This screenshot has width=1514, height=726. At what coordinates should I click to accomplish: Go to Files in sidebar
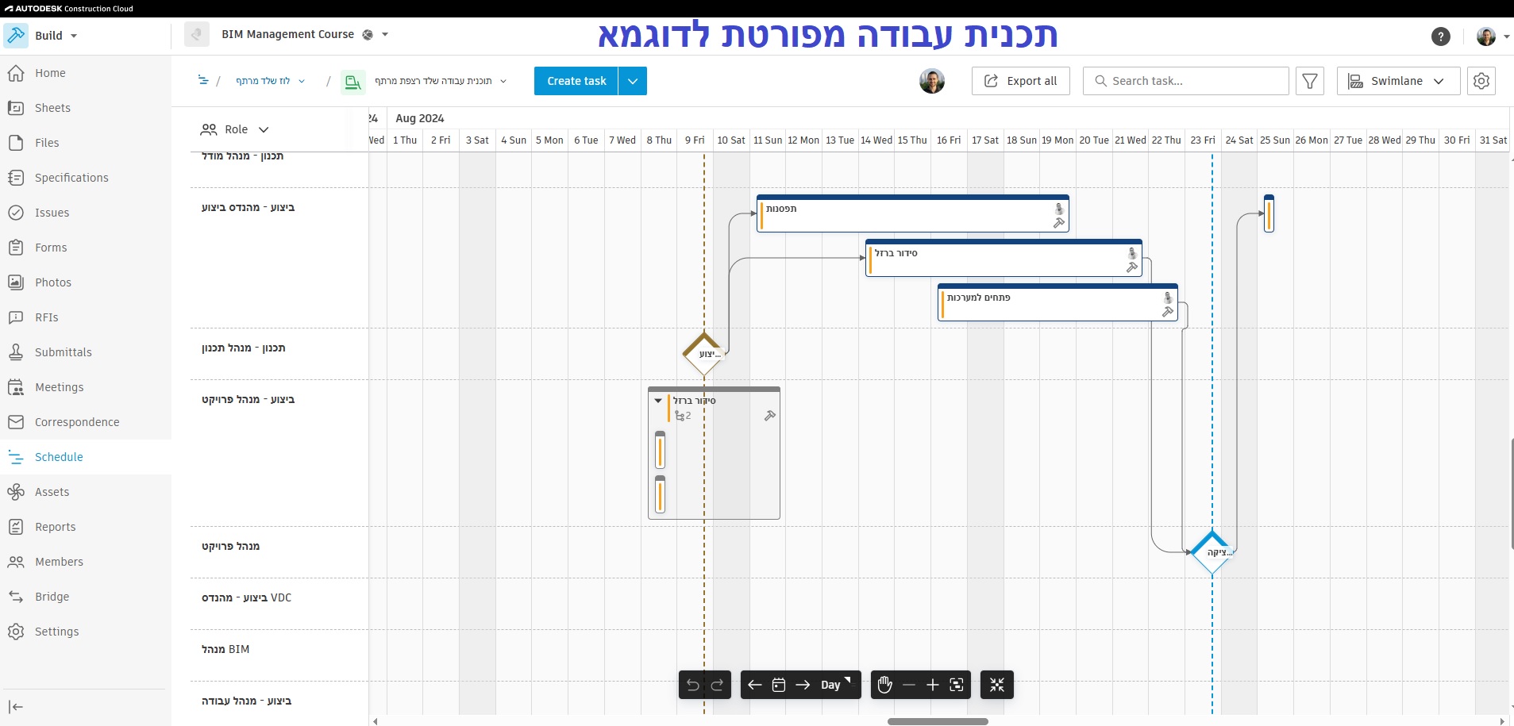[x=47, y=143]
